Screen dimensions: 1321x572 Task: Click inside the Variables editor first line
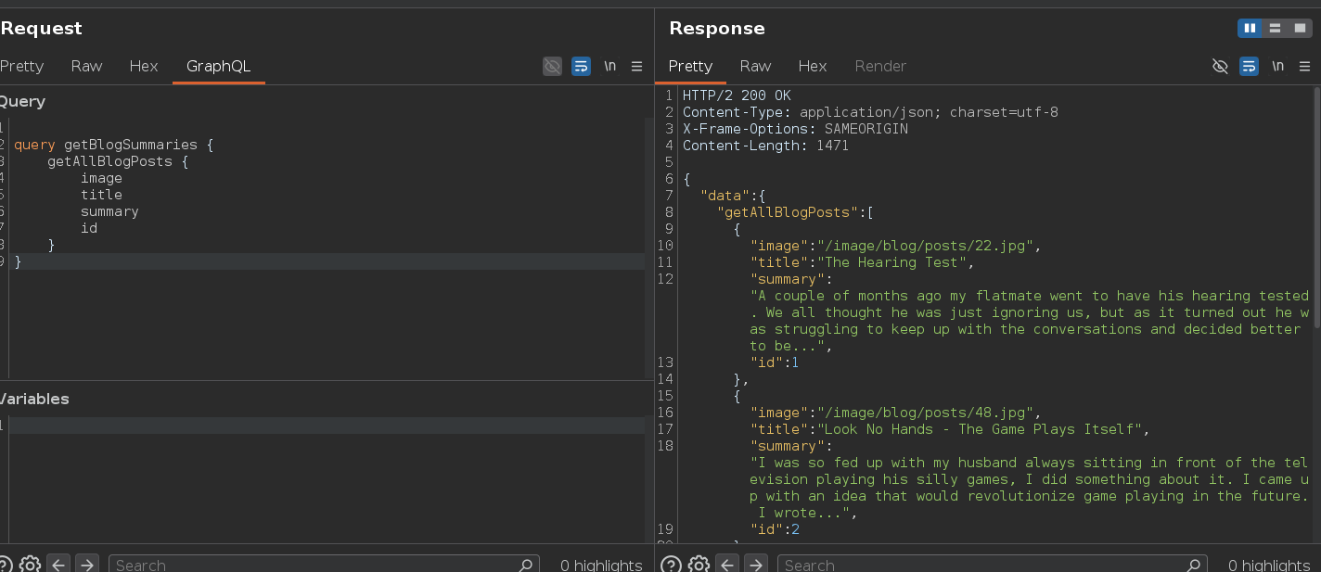(327, 426)
